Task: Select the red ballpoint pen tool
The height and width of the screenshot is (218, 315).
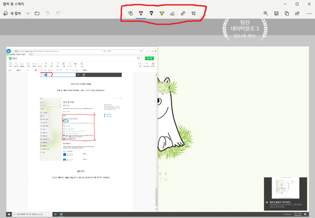Action: tap(141, 13)
